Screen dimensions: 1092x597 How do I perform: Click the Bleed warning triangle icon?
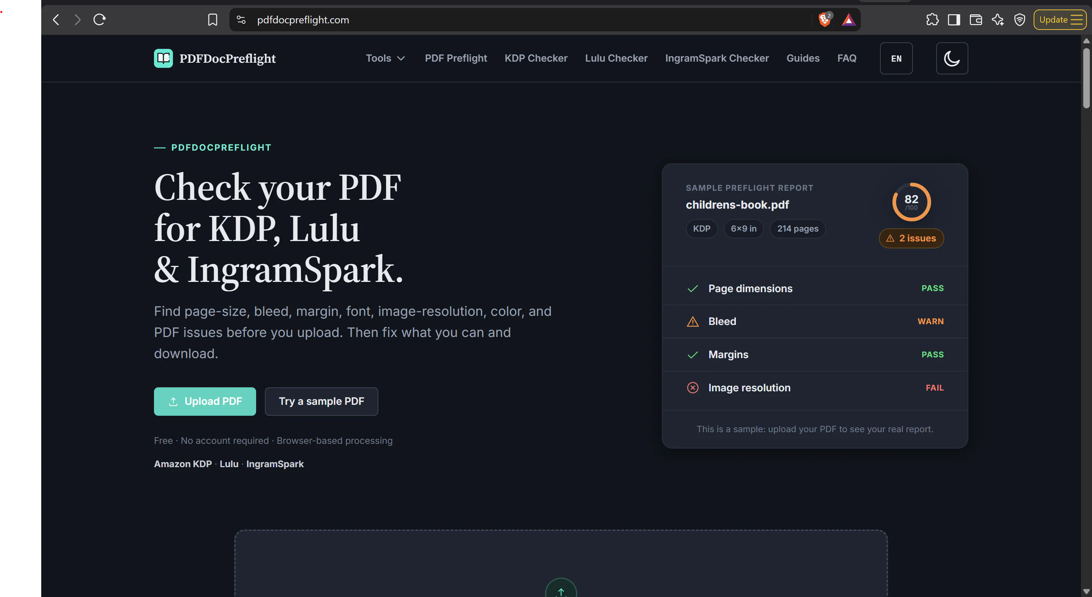(x=692, y=322)
